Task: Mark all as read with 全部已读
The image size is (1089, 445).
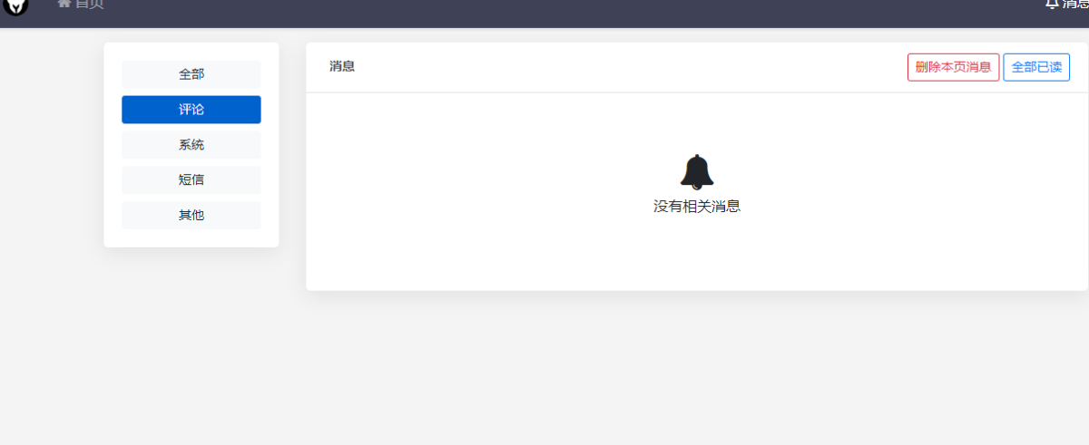Action: pos(1036,67)
